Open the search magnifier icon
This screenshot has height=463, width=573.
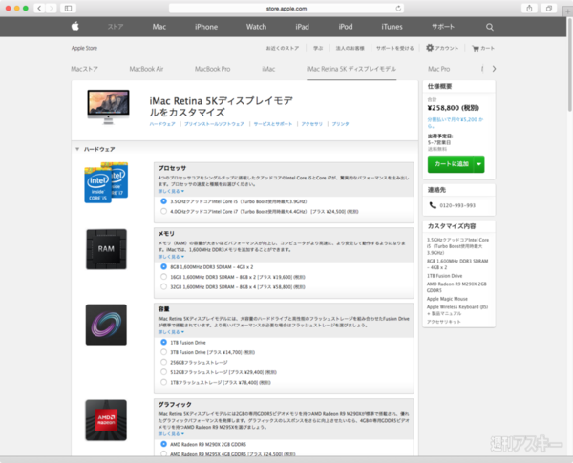(490, 27)
